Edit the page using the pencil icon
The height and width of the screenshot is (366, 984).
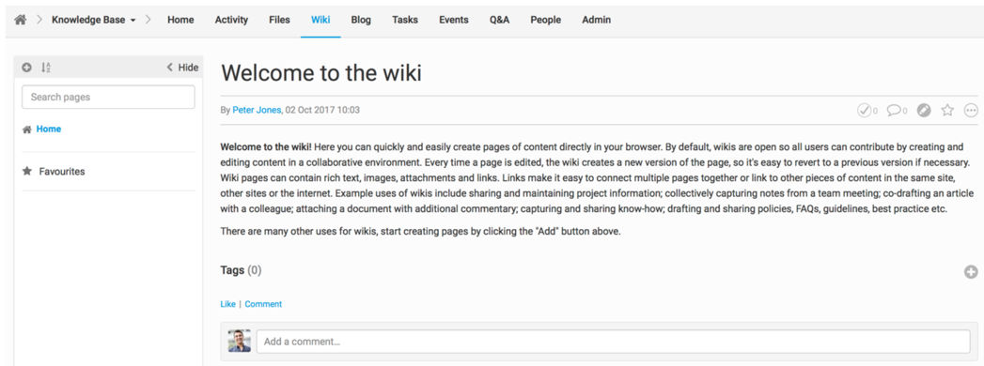(923, 111)
